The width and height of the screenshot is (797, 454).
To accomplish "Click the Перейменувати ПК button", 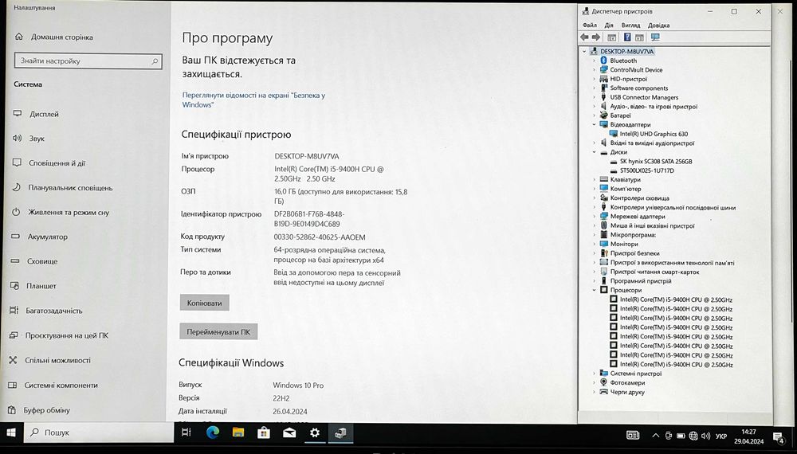I will click(x=218, y=332).
